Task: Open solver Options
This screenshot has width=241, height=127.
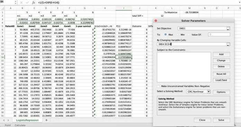Action: tap(221, 92)
